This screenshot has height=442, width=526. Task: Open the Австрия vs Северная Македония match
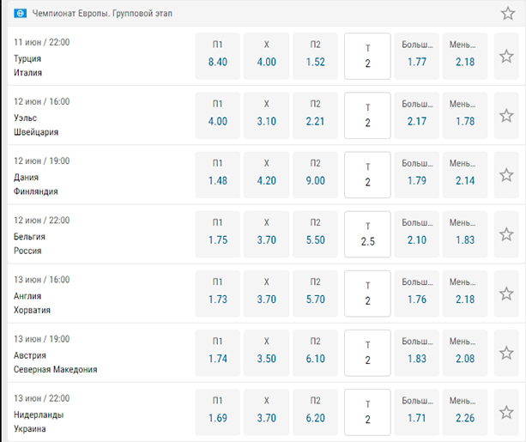pos(56,362)
